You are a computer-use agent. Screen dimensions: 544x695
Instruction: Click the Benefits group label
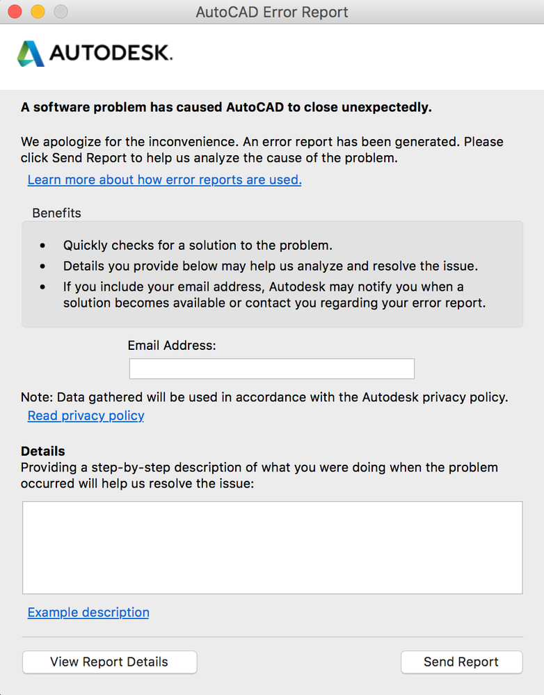pyautogui.click(x=57, y=213)
